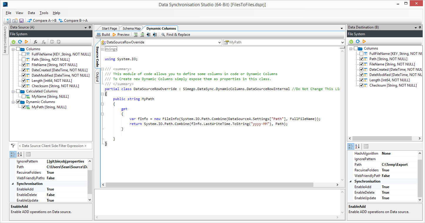Open the View menu

[19, 13]
